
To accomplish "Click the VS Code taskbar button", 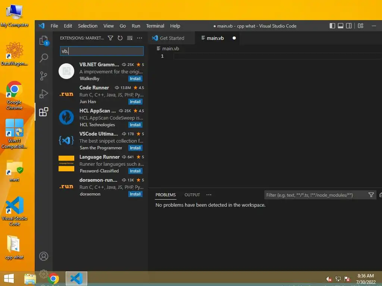I will [76, 279].
